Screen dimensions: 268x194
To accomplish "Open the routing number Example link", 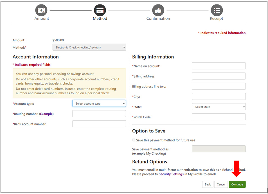I will (x=46, y=114).
